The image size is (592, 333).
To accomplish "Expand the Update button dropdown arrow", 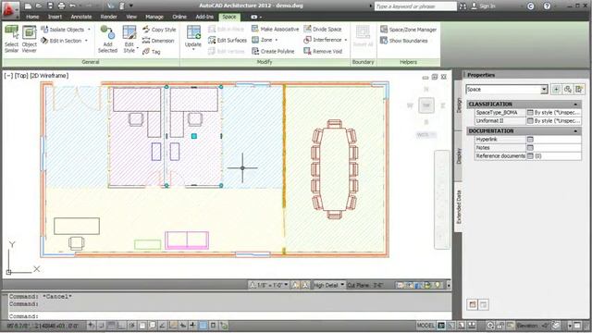I will coord(193,49).
